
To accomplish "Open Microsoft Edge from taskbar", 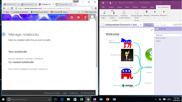I will tap(62, 99).
